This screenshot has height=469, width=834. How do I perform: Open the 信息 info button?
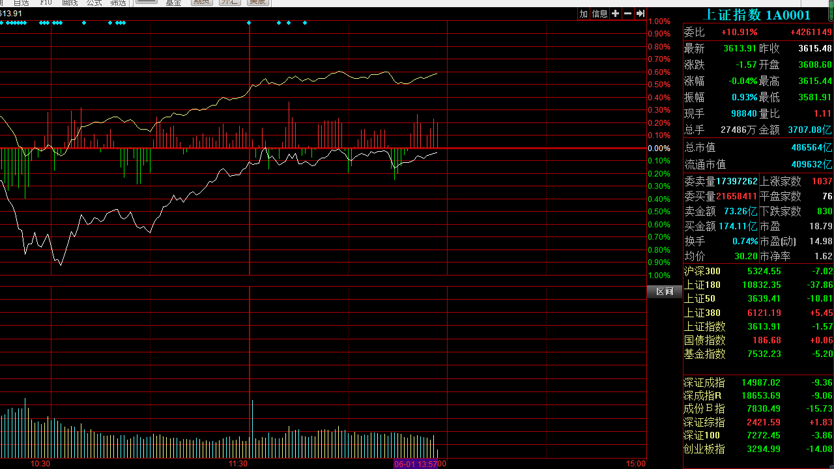click(x=599, y=14)
